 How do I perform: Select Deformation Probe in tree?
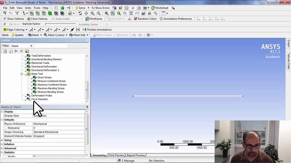[41, 96]
